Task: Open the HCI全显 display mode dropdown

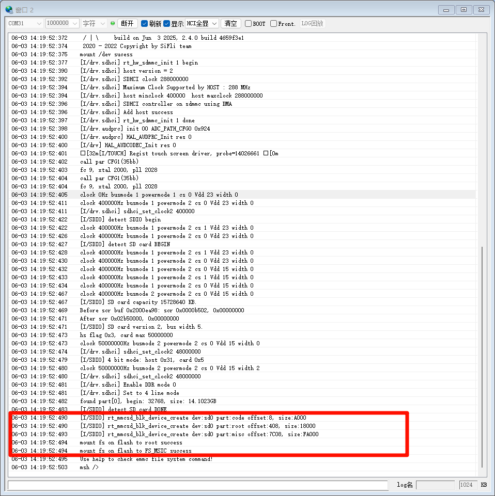Action: point(202,23)
